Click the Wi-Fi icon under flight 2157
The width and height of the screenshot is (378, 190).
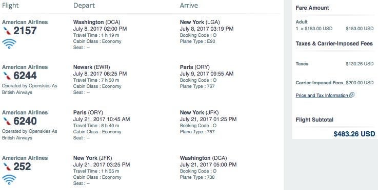[x=9, y=44]
